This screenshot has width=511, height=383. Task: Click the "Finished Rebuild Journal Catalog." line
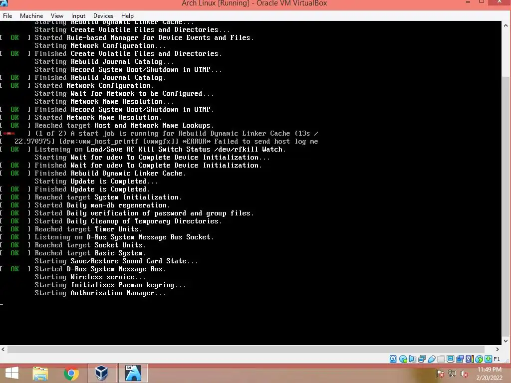click(83, 77)
